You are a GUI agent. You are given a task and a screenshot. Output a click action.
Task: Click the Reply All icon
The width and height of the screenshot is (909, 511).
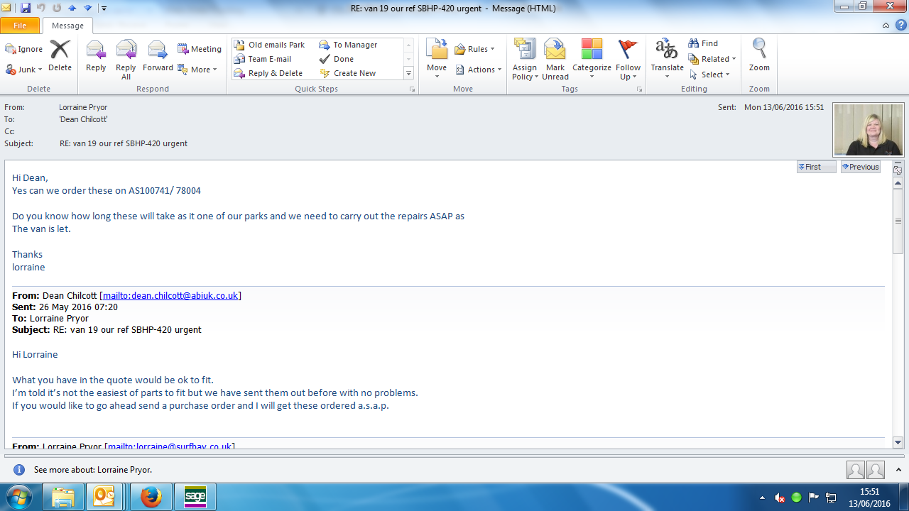[126, 60]
